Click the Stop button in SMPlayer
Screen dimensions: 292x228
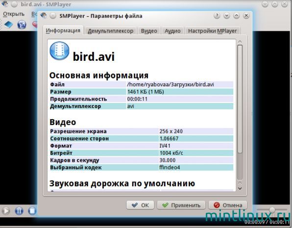pos(32,211)
